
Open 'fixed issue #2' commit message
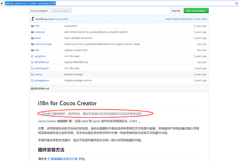(102, 44)
